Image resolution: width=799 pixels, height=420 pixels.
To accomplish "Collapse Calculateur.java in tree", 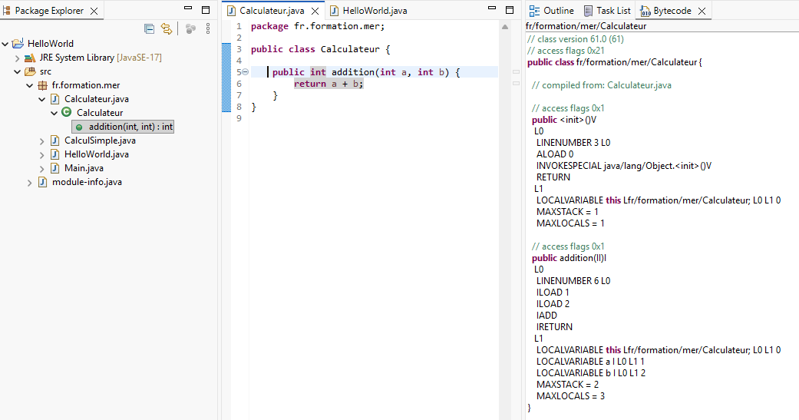I will click(41, 99).
